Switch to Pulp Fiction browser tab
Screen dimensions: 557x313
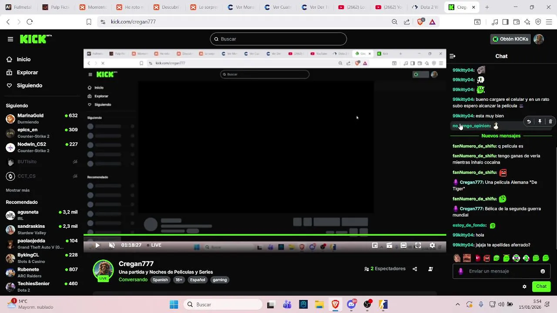[x=57, y=7]
